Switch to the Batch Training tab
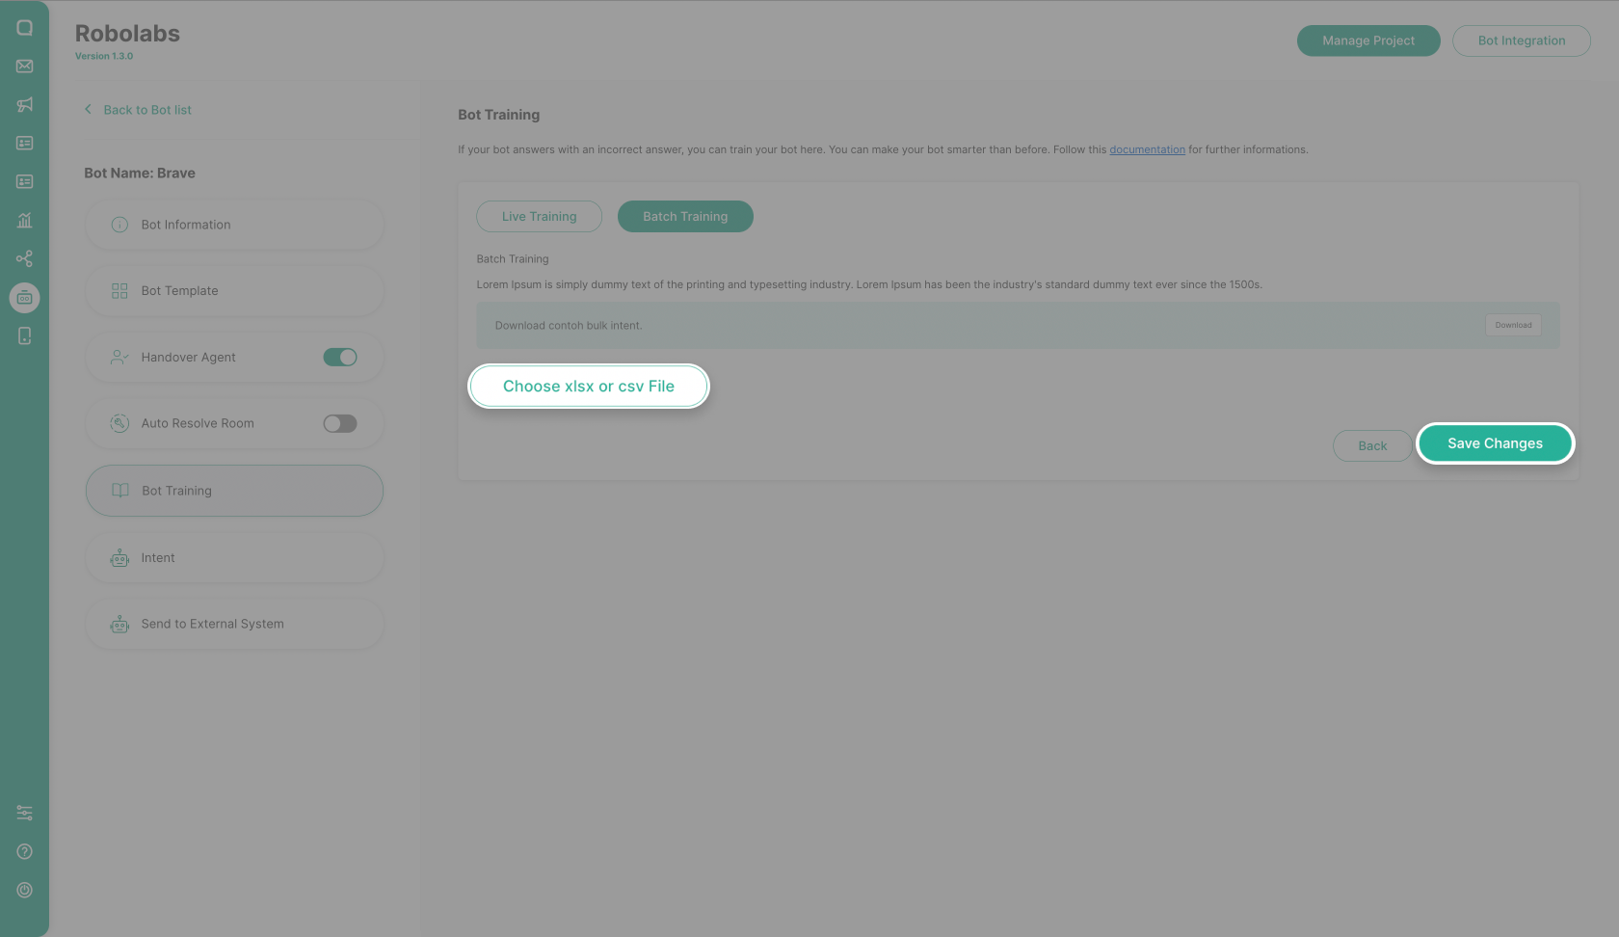Viewport: 1619px width, 937px height. (684, 216)
